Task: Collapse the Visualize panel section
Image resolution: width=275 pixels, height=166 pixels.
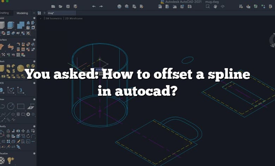Action: tap(34, 153)
